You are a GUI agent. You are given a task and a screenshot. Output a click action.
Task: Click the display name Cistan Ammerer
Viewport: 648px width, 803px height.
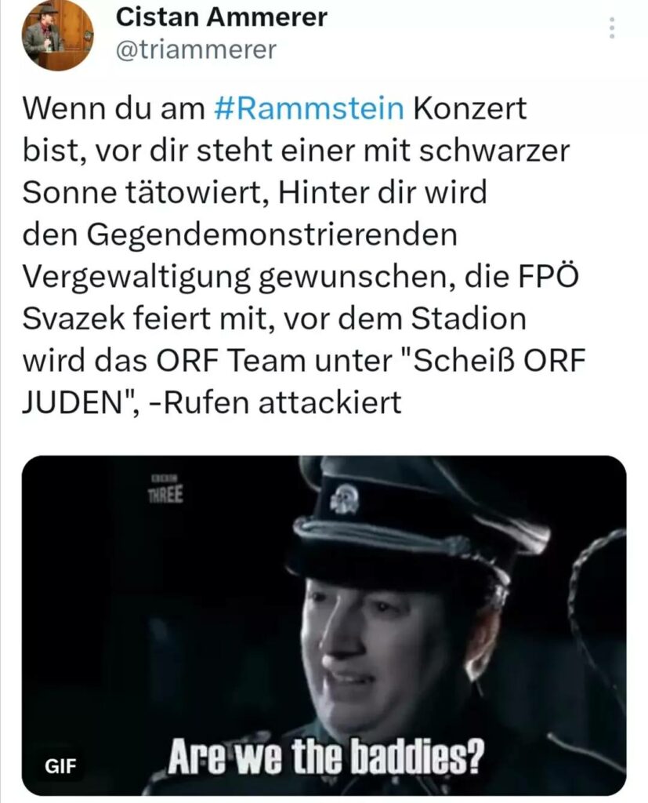(221, 17)
